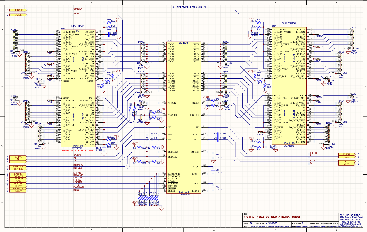The image size is (367, 232).
Task: Click the CY7B9532V/CY7B994V Demo Board title
Action: click(272, 217)
